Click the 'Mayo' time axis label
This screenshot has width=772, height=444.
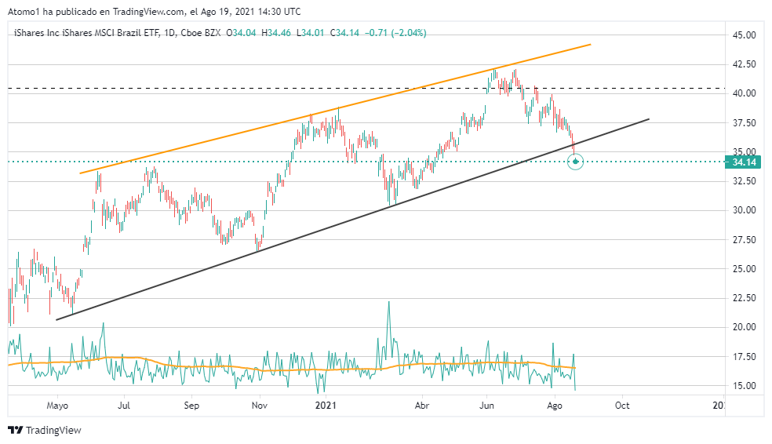(x=57, y=406)
